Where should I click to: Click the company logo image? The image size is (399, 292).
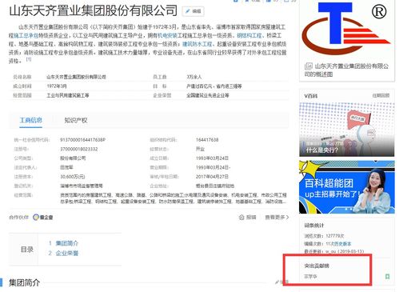click(x=346, y=28)
